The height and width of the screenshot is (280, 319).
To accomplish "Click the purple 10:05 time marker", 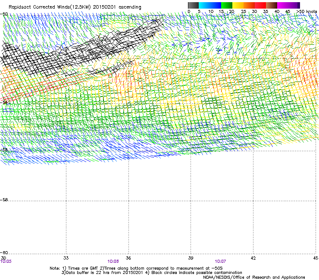I will 6,261.
